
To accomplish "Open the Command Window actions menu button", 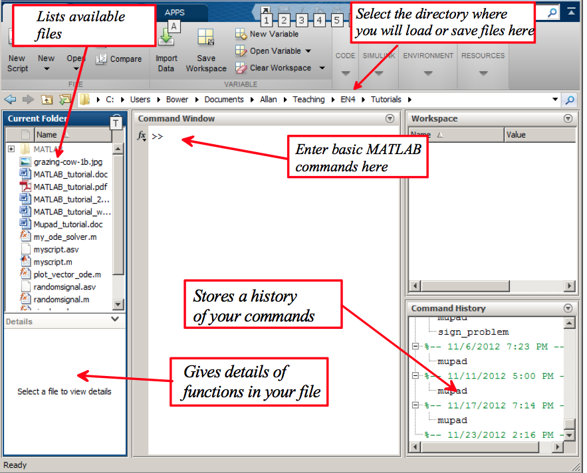I will [x=390, y=119].
